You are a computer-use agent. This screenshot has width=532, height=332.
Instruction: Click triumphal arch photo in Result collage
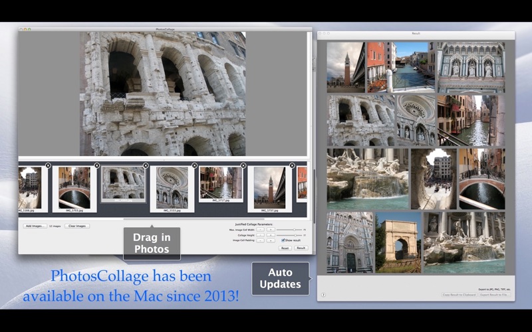point(398,242)
